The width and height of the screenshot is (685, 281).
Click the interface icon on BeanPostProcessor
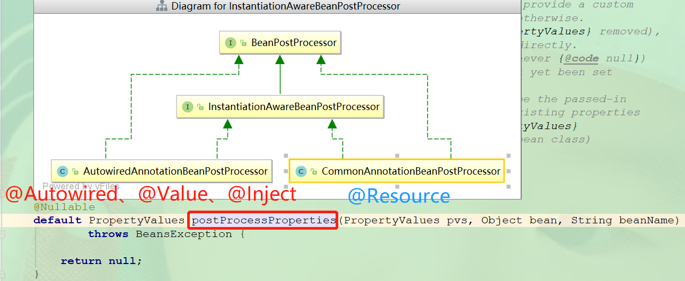coord(230,43)
